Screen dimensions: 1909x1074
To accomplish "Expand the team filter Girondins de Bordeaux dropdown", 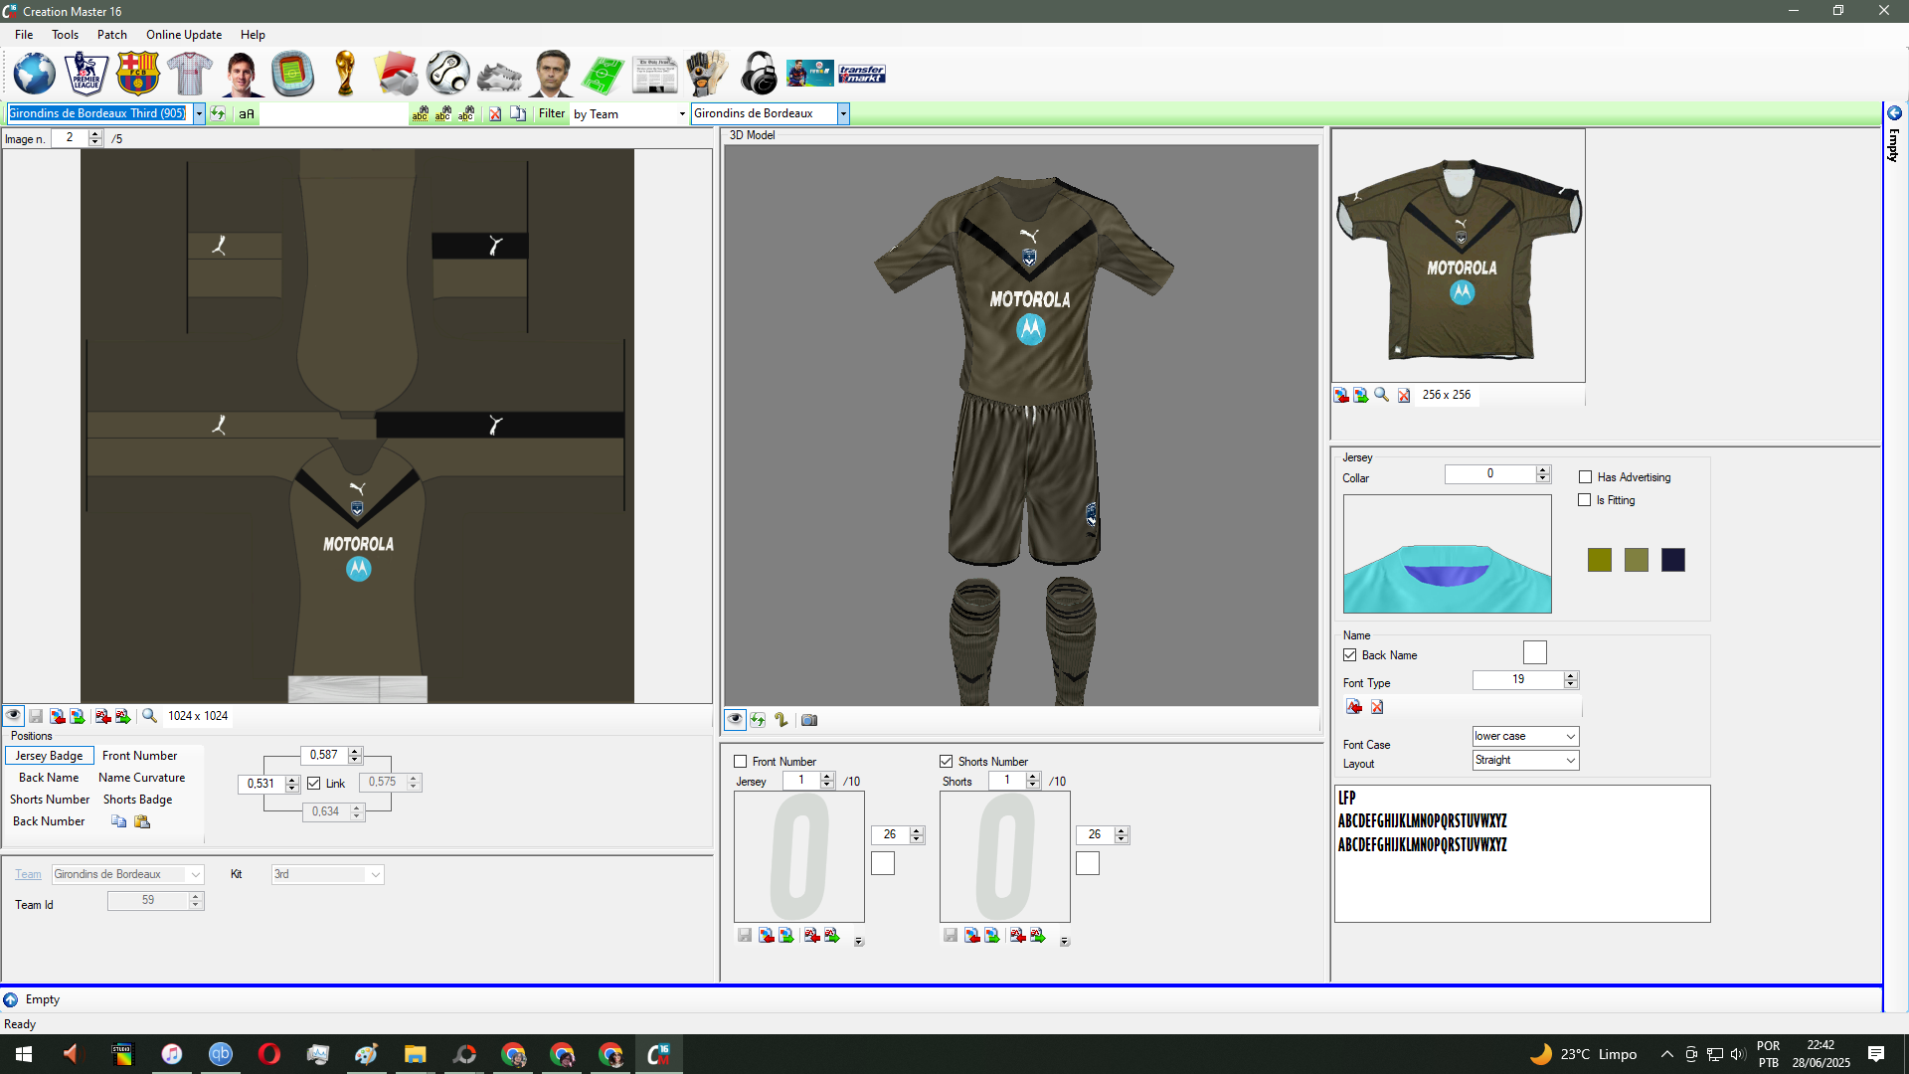I will coord(843,113).
